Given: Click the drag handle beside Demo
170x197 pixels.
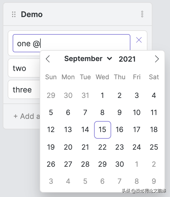Looking at the screenshot, I should [14, 14].
